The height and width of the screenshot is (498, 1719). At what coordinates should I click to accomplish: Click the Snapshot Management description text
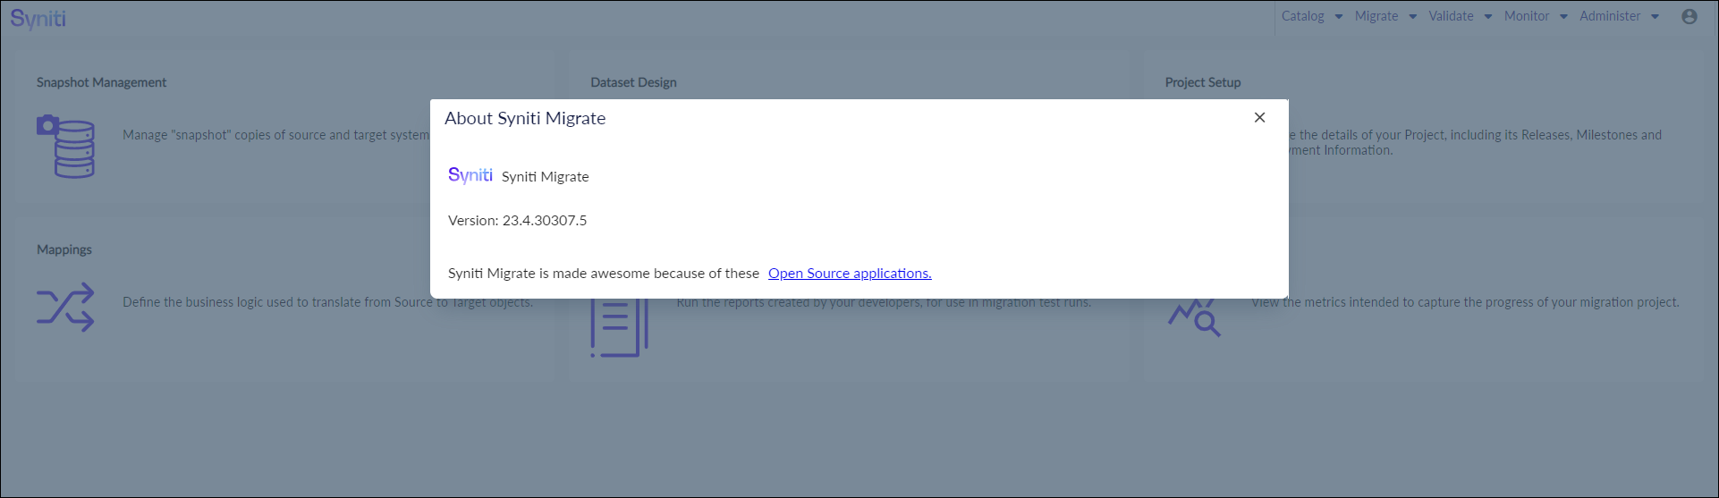click(276, 135)
